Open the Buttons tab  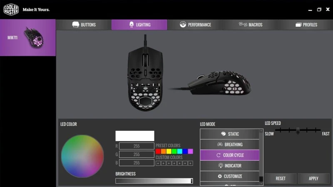(84, 25)
